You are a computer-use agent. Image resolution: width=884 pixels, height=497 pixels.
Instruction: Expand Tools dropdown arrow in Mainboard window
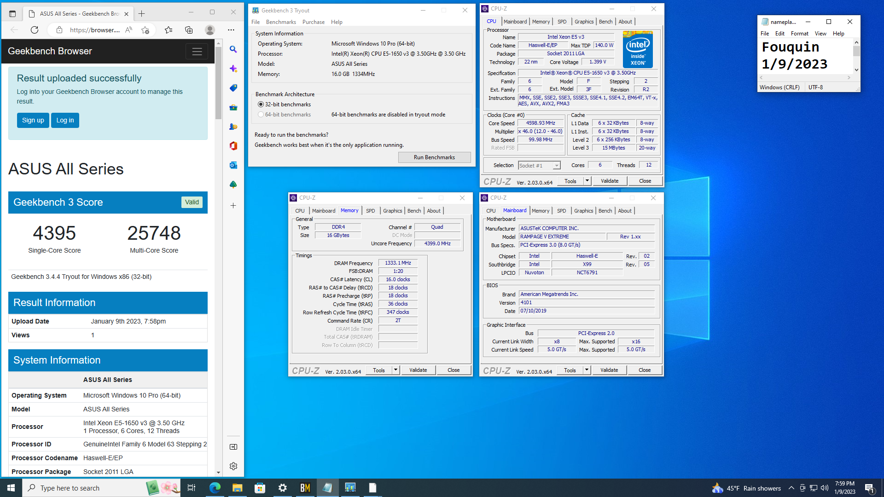point(587,370)
